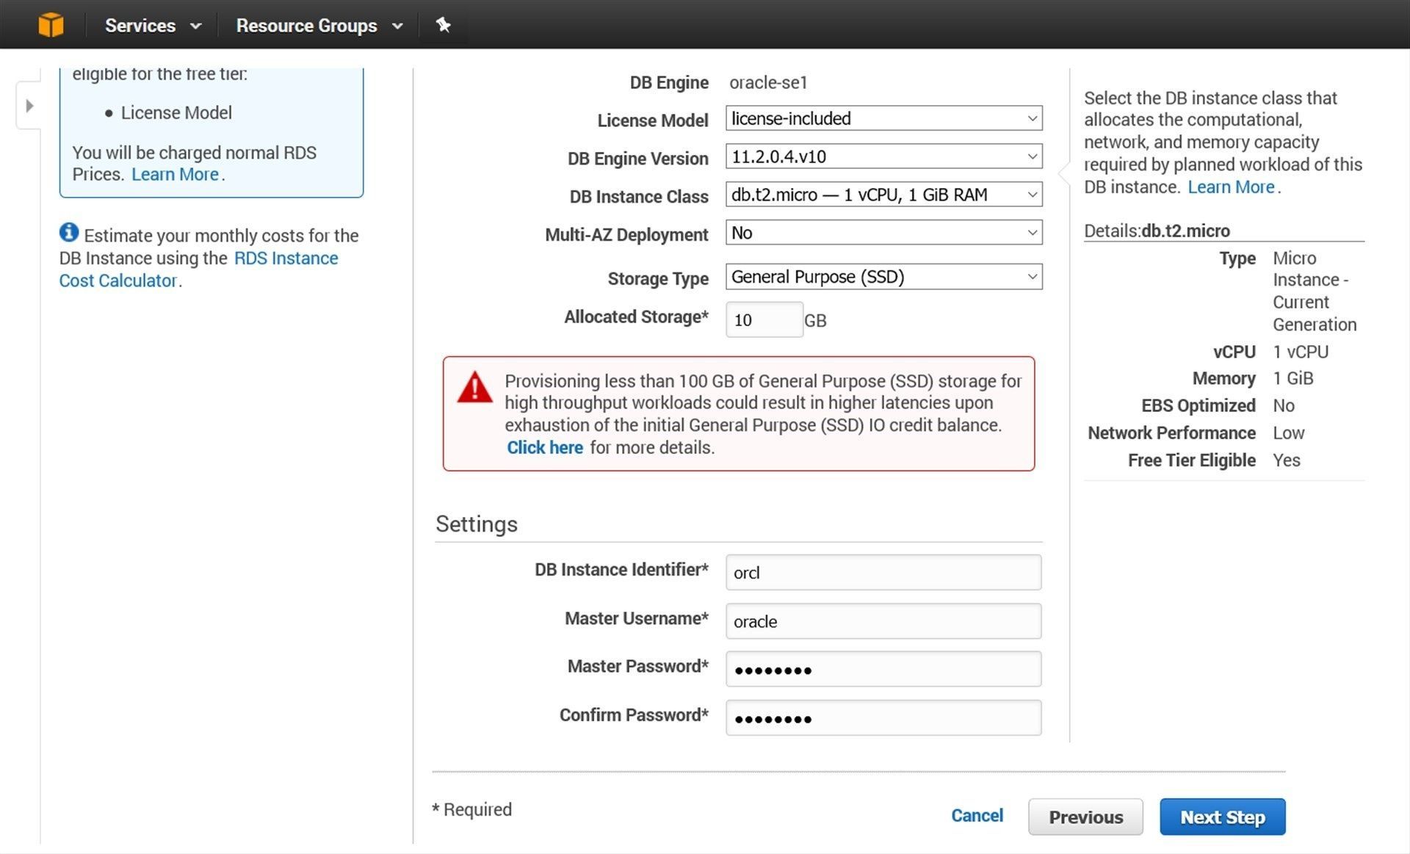Click the AWS console cube logo
Image resolution: width=1410 pixels, height=854 pixels.
[x=51, y=25]
